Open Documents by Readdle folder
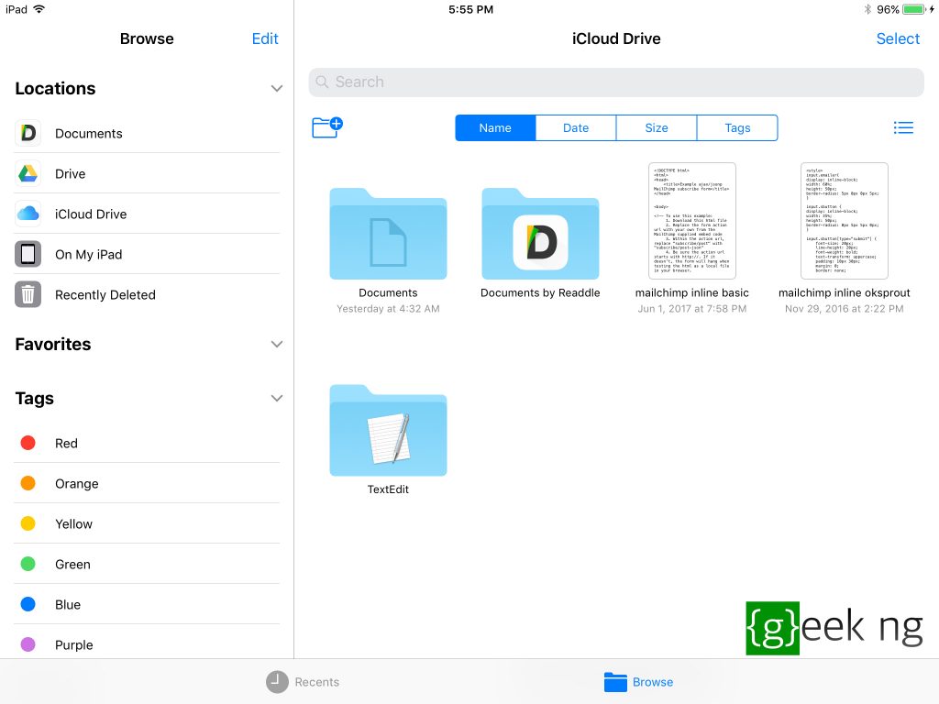939x704 pixels. click(540, 234)
